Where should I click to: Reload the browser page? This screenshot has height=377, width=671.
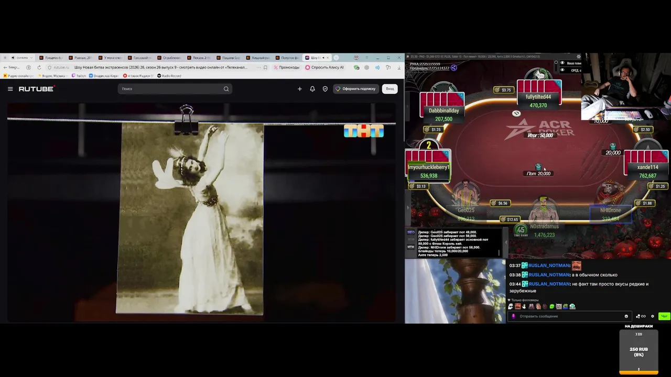(39, 68)
